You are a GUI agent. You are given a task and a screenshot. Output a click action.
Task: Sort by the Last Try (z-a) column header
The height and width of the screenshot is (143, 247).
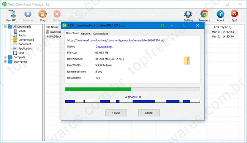223,27
